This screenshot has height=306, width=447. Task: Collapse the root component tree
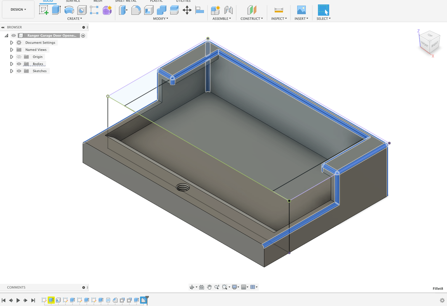click(x=6, y=35)
